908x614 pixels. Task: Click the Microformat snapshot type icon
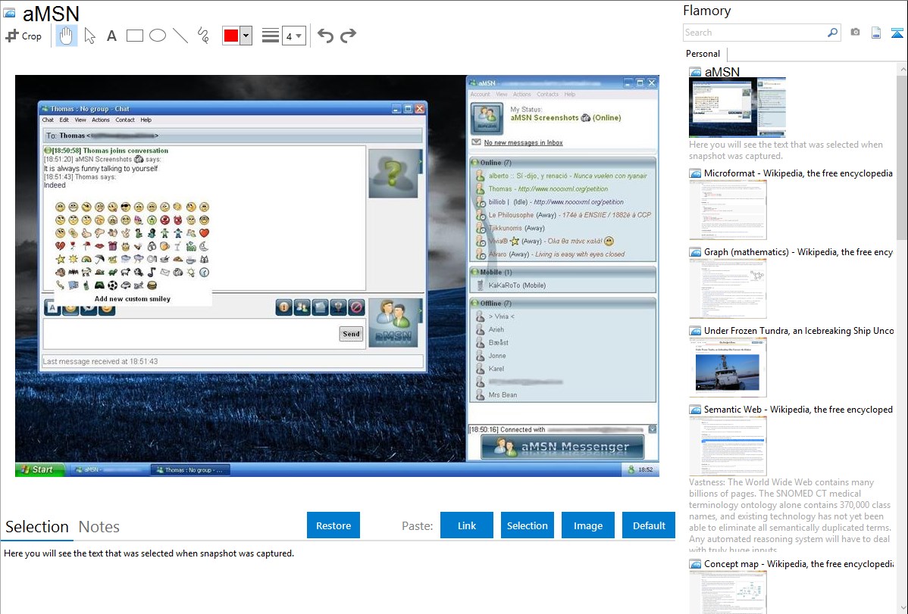pos(695,173)
